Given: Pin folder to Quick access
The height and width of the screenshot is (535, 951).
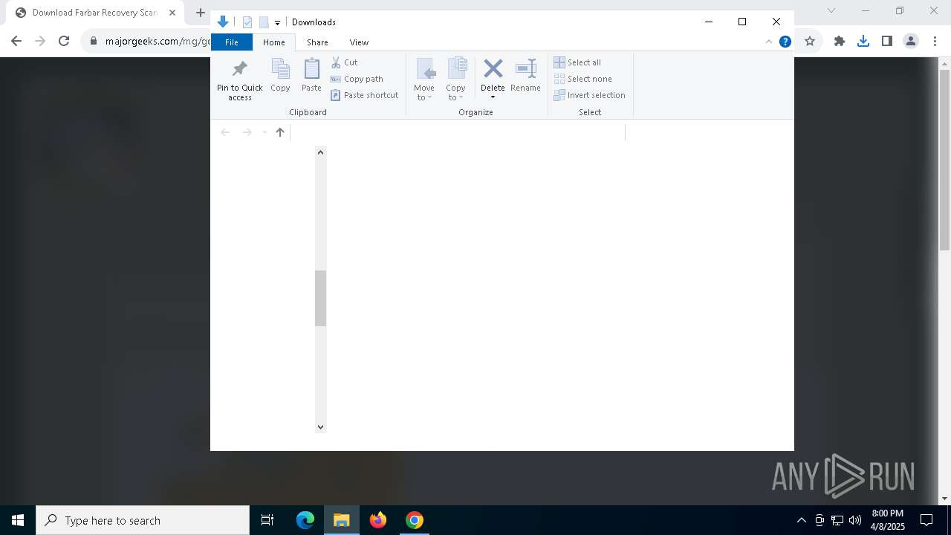Looking at the screenshot, I should (x=239, y=80).
